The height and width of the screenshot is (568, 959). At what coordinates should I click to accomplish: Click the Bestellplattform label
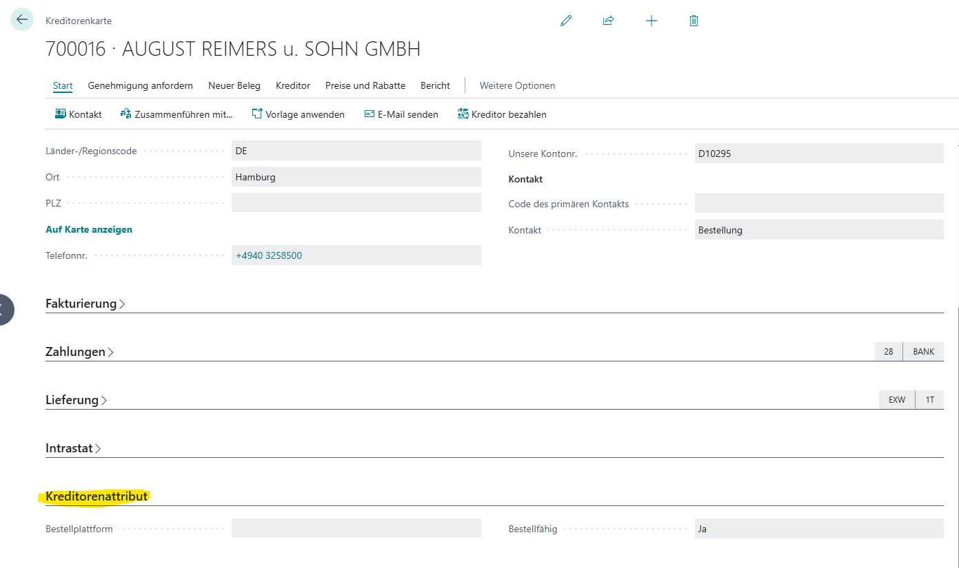pyautogui.click(x=79, y=529)
